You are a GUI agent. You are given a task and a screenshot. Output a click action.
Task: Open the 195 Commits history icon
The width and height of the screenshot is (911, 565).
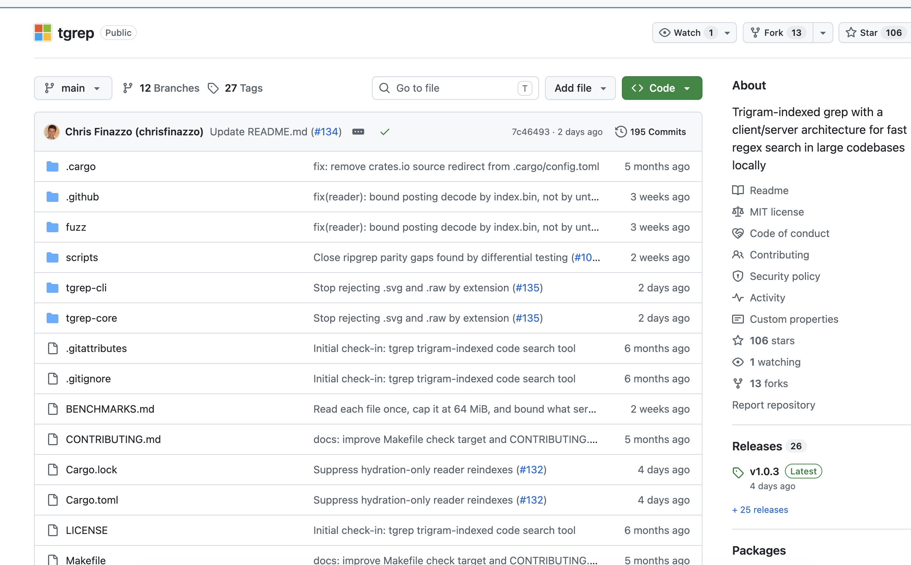[620, 132]
